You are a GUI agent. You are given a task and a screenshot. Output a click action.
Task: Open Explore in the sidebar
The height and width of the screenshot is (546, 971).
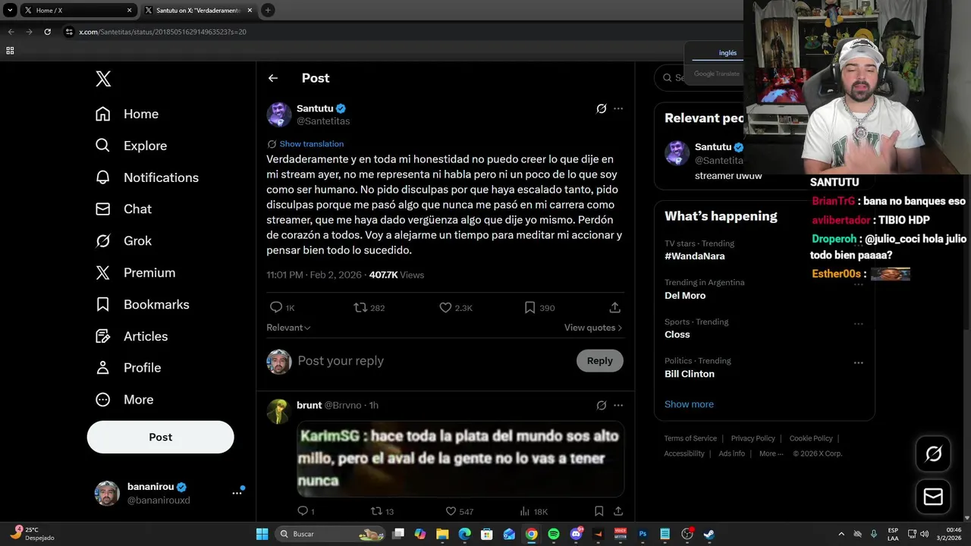coord(130,146)
